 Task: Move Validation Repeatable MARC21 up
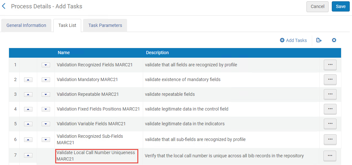coord(28,95)
